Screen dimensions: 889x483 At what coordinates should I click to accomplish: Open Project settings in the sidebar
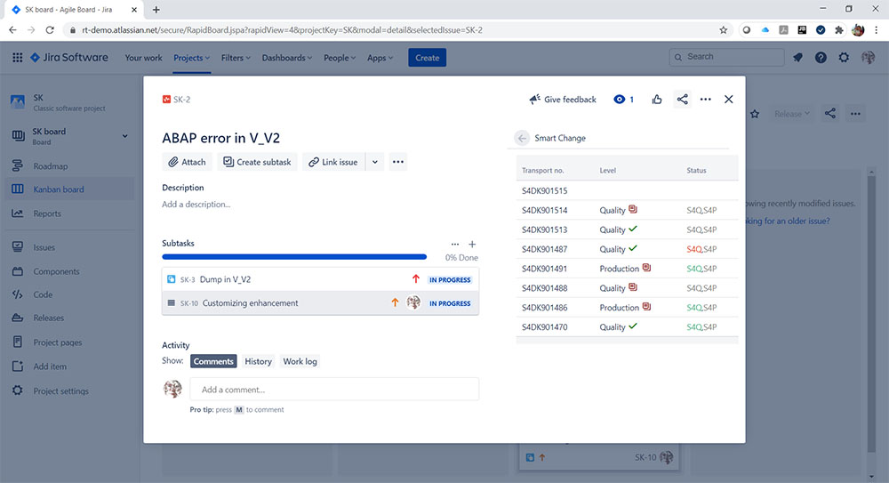pyautogui.click(x=60, y=391)
